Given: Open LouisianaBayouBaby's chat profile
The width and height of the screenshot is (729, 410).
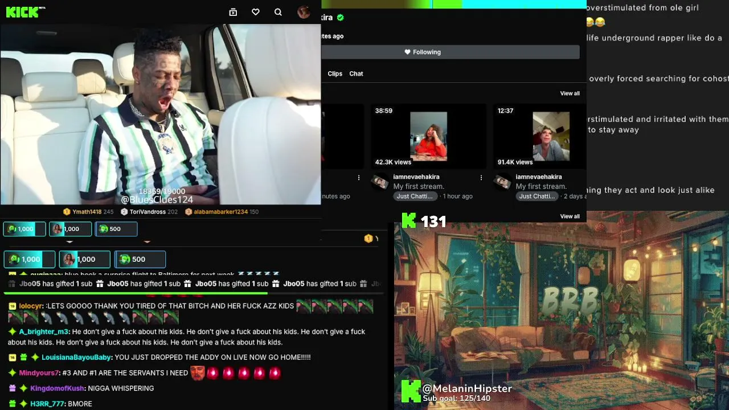Looking at the screenshot, I should coord(76,358).
